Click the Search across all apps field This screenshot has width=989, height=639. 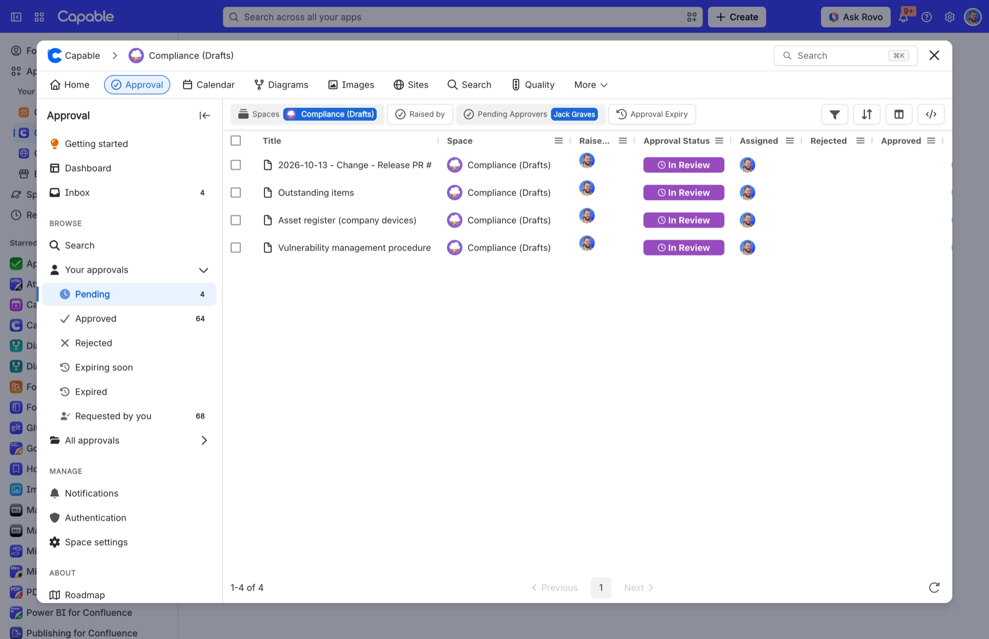(x=462, y=17)
